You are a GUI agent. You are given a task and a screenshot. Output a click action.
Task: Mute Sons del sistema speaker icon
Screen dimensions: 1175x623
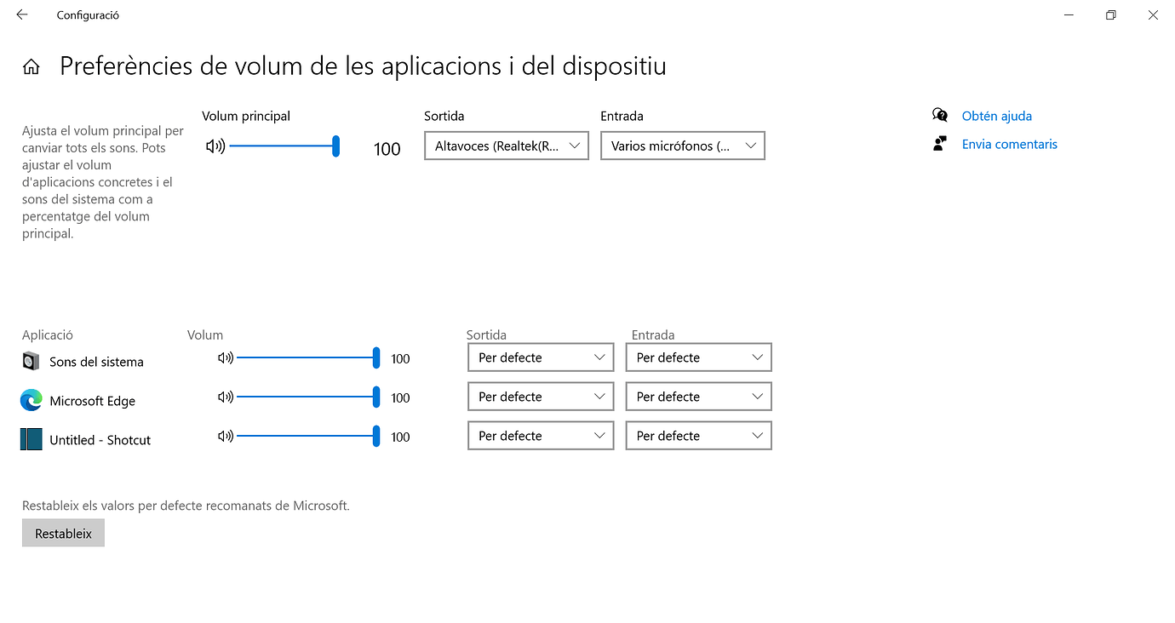pos(226,358)
